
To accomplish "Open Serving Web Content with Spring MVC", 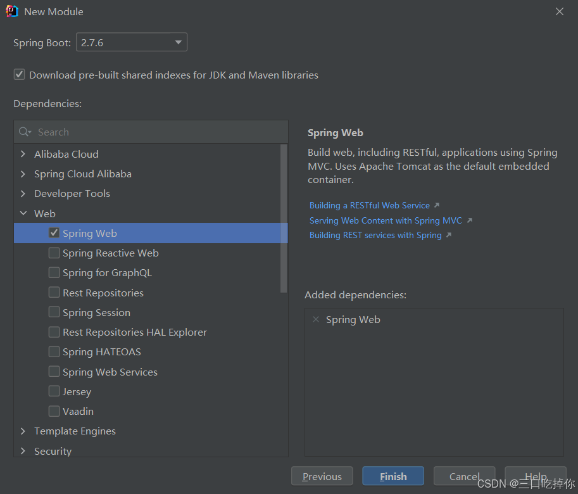I will [386, 220].
